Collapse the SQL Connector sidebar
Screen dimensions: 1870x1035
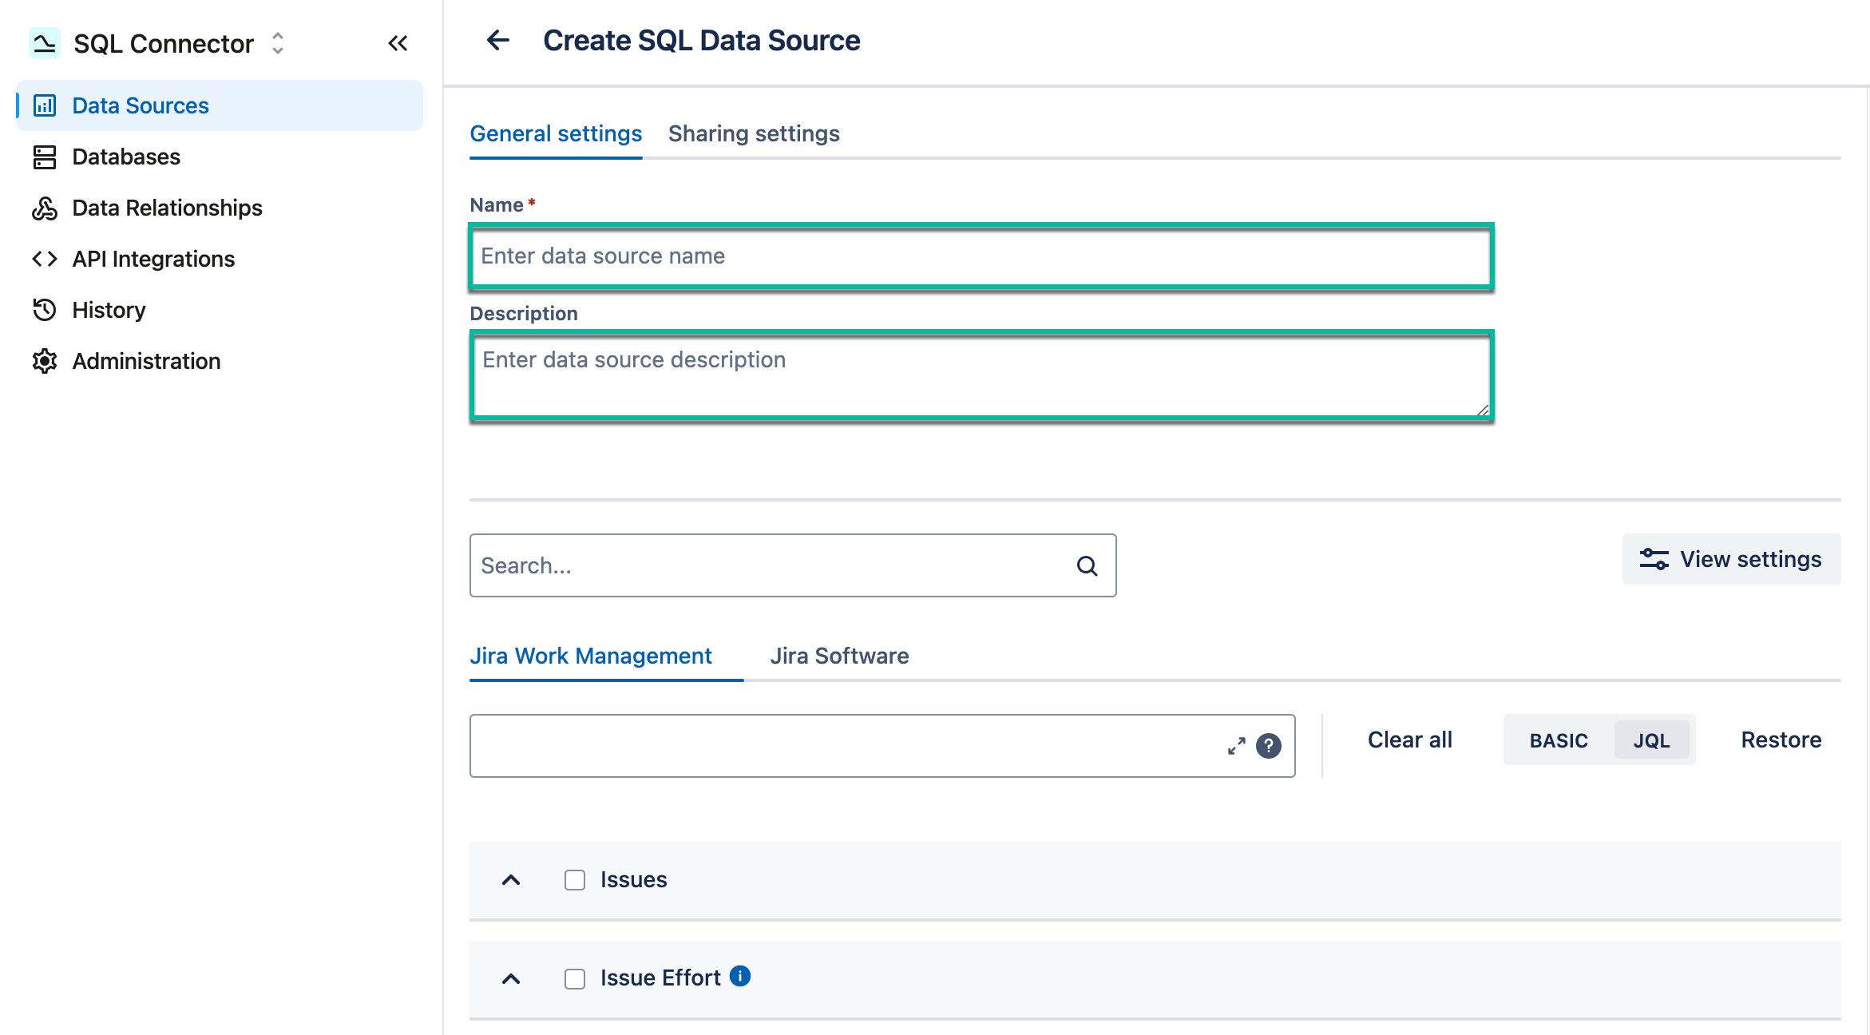397,43
